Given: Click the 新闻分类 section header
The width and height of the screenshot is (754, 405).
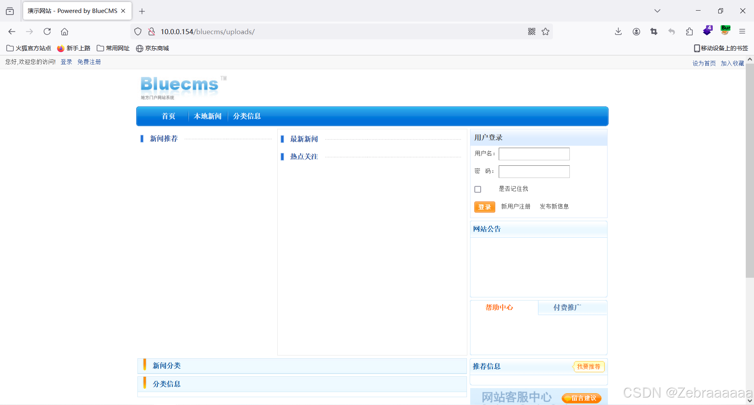Looking at the screenshot, I should [x=302, y=366].
